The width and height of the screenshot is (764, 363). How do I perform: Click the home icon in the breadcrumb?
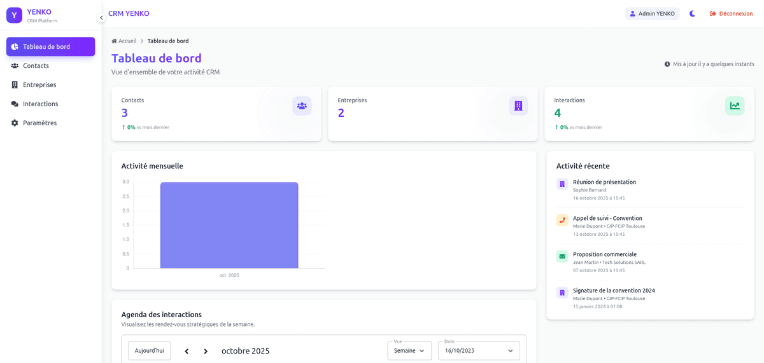coord(115,41)
